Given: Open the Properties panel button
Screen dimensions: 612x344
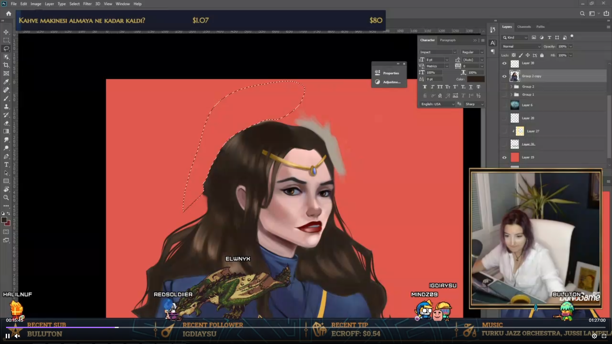Looking at the screenshot, I should tap(389, 73).
